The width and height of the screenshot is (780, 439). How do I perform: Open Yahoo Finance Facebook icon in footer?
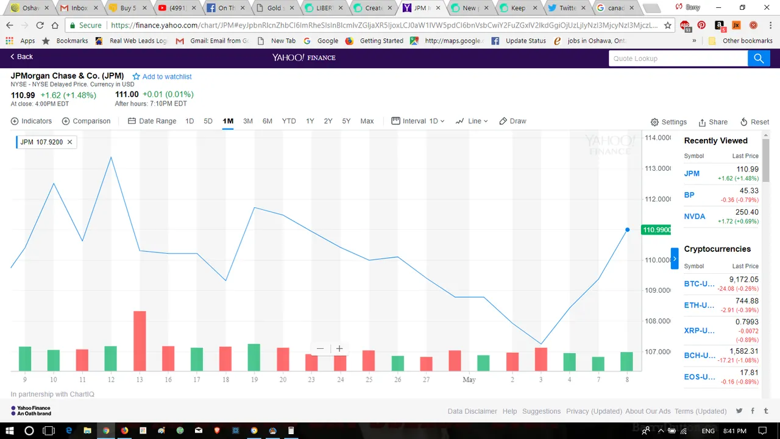coord(753,411)
